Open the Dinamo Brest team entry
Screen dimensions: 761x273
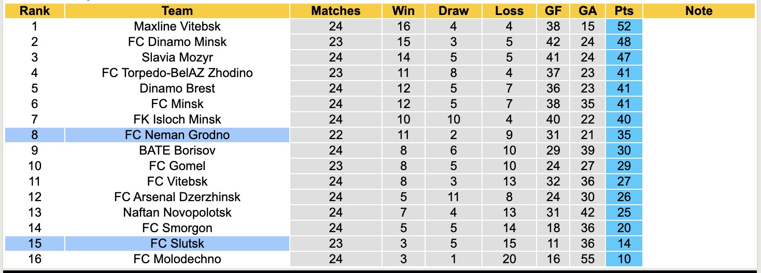(177, 88)
